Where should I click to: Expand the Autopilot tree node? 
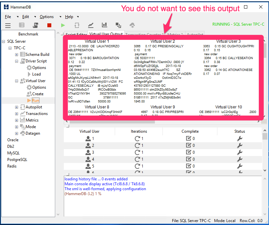pyautogui.click(x=17, y=107)
